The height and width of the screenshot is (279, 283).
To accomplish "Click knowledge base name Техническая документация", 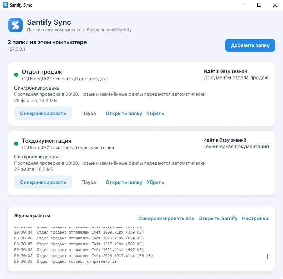I will click(236, 146).
